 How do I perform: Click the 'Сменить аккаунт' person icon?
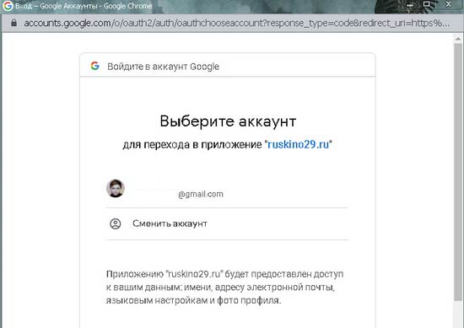116,223
